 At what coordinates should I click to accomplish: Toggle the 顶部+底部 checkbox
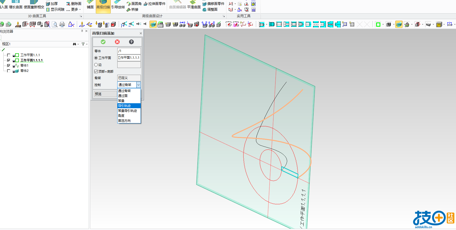point(96,71)
